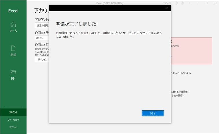Minimize the Excel window
Image resolution: width=220 pixels, height=134 pixels.
198,3
